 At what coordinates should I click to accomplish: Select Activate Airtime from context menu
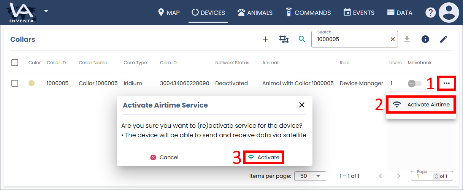coord(421,105)
